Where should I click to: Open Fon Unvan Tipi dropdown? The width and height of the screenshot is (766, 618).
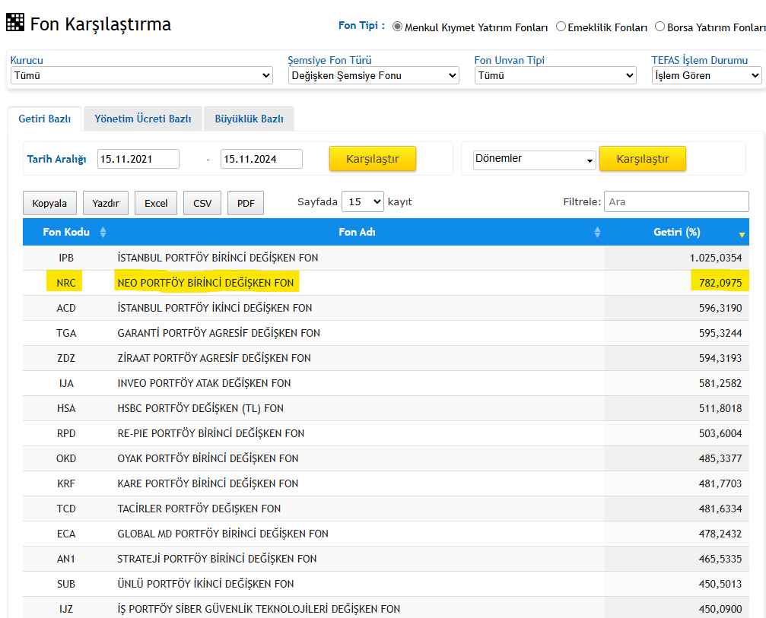[x=555, y=76]
